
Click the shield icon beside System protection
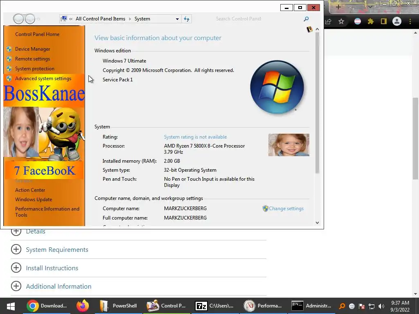pos(9,69)
